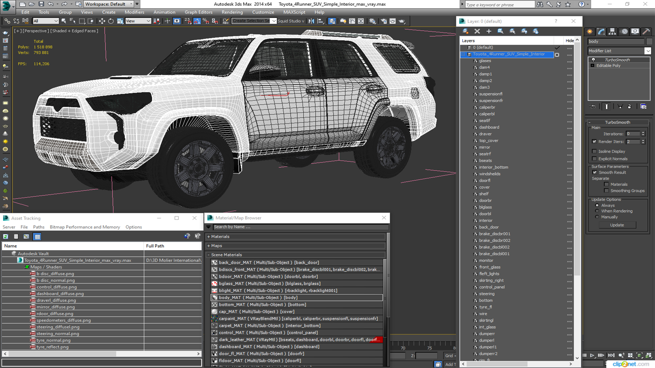Delete layer using X icon in Layer dialog
655x368 pixels.
click(x=477, y=31)
